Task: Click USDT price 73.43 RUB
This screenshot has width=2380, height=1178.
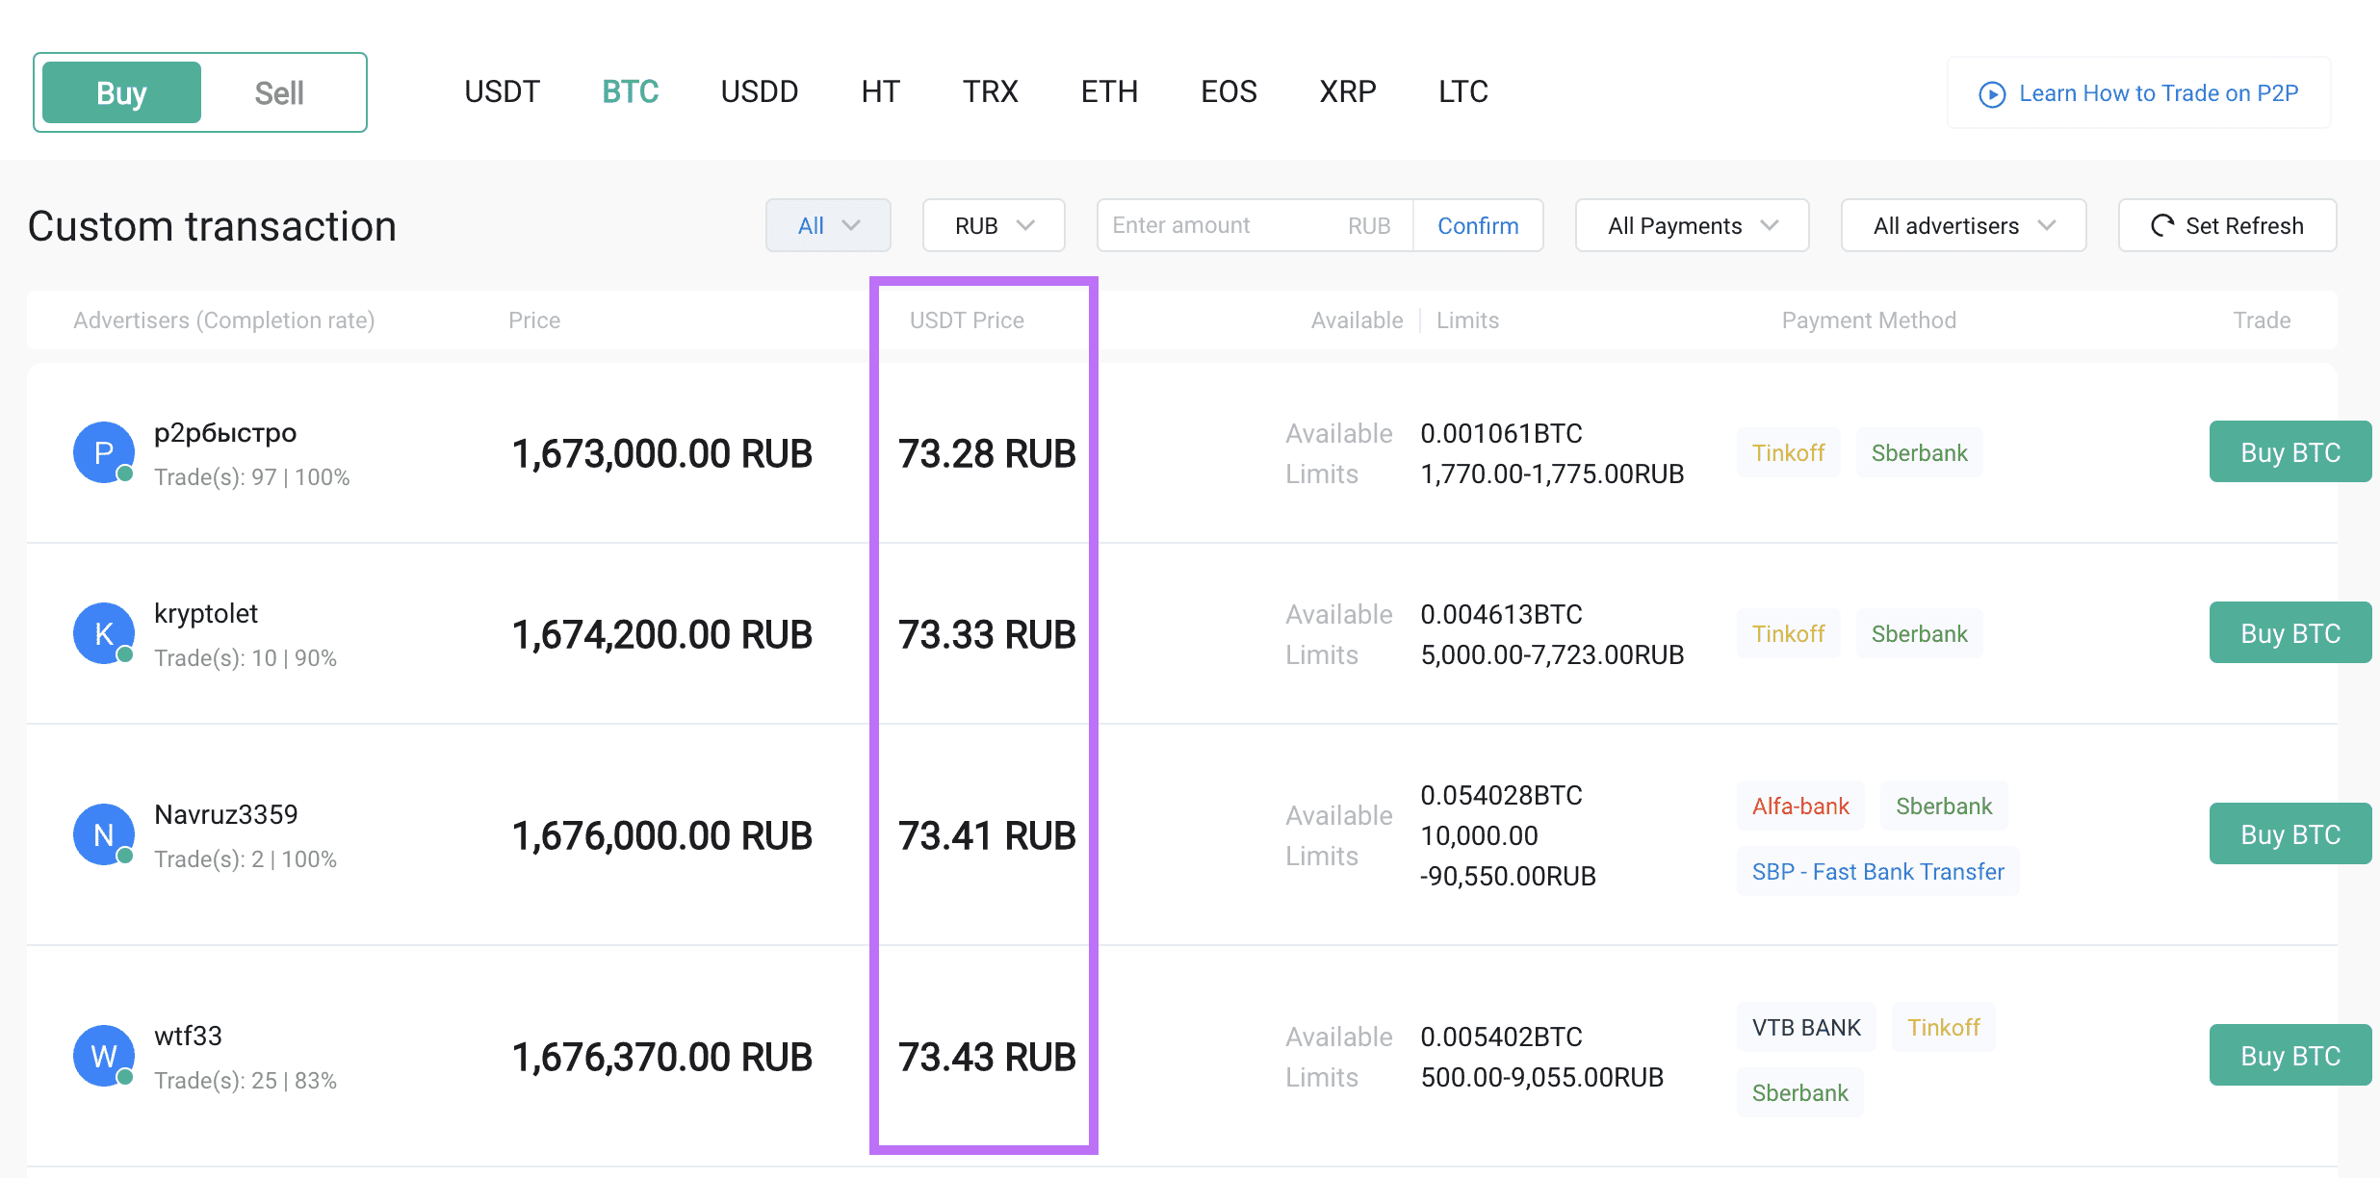Action: pos(987,1057)
